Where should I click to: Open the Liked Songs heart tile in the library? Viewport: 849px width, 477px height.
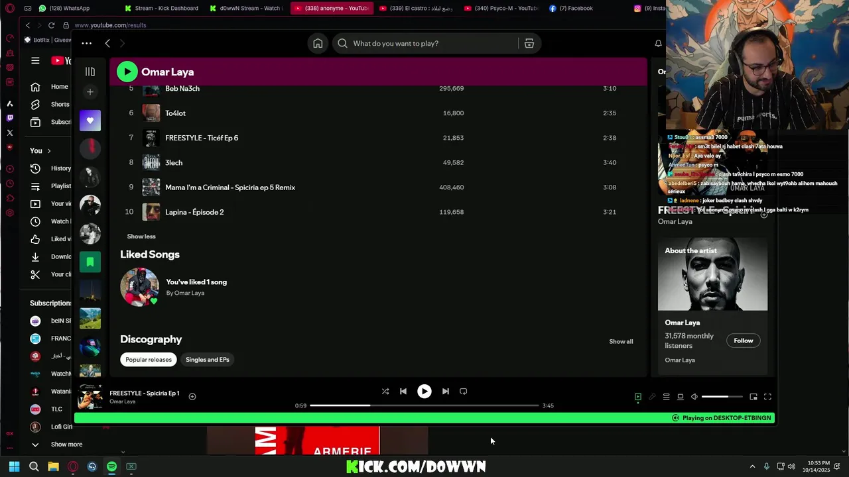tap(90, 121)
